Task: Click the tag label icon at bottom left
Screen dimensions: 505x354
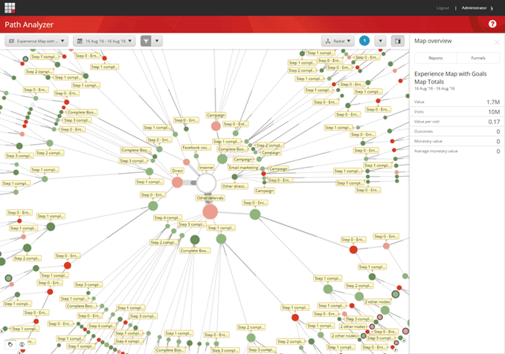Action: click(x=10, y=344)
